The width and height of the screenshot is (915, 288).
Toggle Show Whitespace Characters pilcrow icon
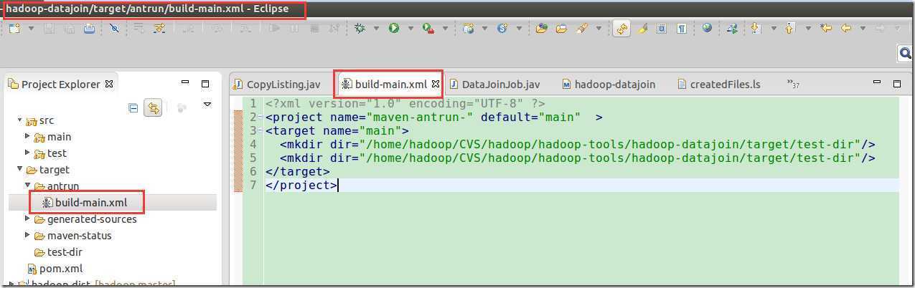pyautogui.click(x=682, y=29)
